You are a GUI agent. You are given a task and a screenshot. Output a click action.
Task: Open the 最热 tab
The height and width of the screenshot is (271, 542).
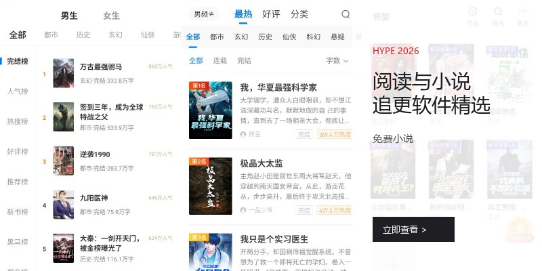pyautogui.click(x=243, y=14)
